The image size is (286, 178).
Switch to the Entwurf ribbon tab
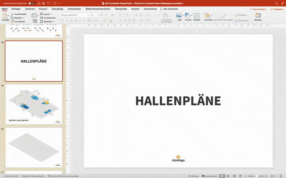43,9
